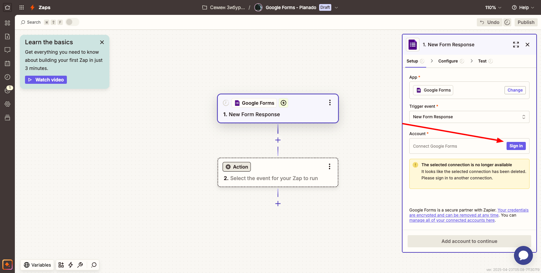Click the Google Forms chip on step 1

254,103
